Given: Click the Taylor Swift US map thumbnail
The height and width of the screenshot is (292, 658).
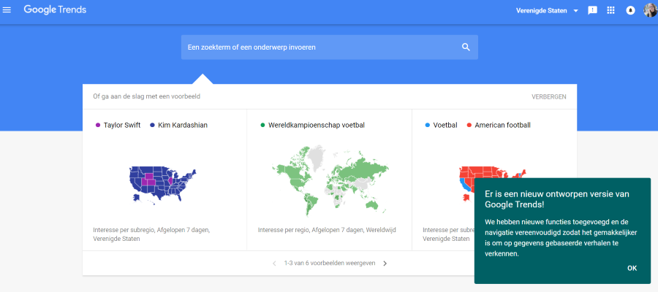Looking at the screenshot, I should (x=164, y=182).
